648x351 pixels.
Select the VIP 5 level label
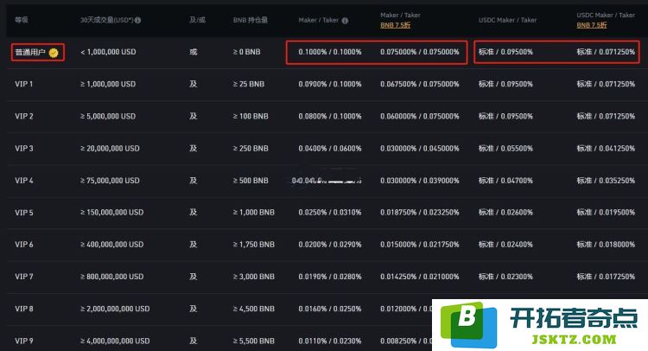(x=24, y=213)
